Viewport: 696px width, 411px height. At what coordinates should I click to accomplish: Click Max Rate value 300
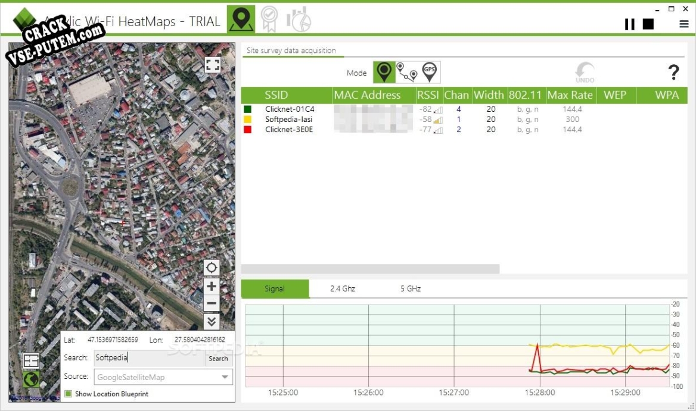point(572,119)
